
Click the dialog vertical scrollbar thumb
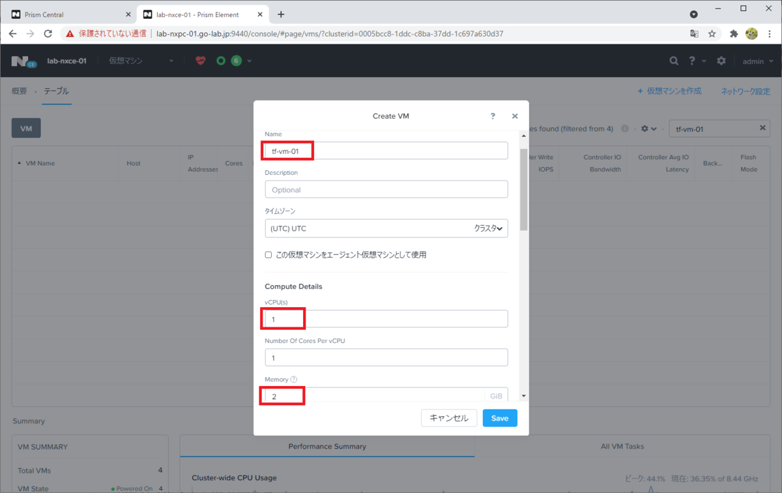[x=523, y=189]
